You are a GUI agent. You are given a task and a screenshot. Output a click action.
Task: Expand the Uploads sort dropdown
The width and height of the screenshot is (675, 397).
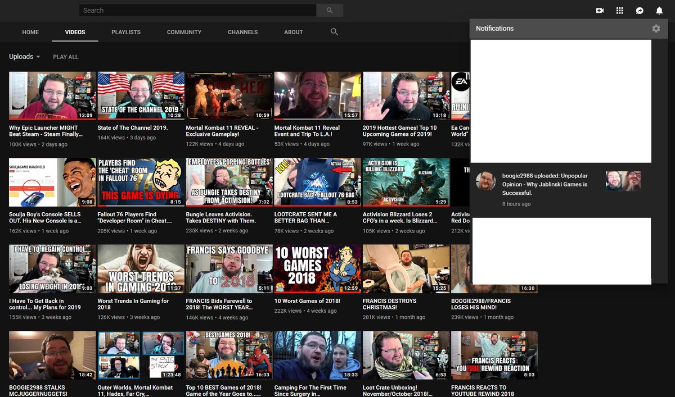point(25,57)
